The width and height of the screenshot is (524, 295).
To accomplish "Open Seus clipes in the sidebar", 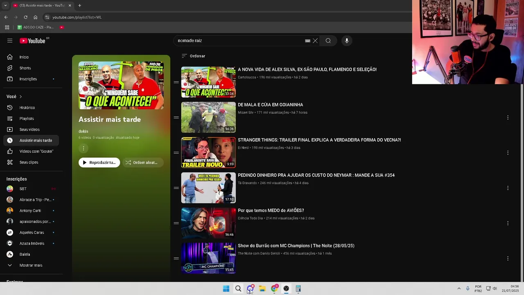I will click(x=31, y=162).
